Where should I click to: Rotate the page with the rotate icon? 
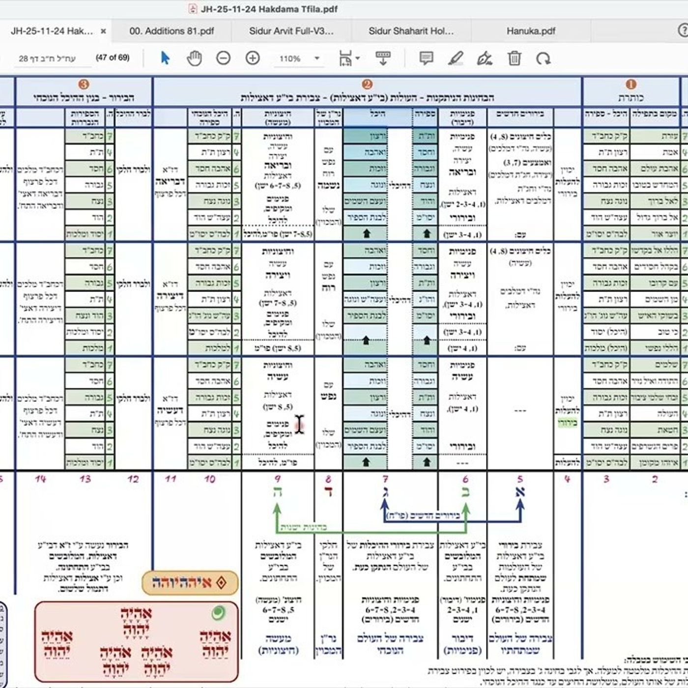pos(543,58)
